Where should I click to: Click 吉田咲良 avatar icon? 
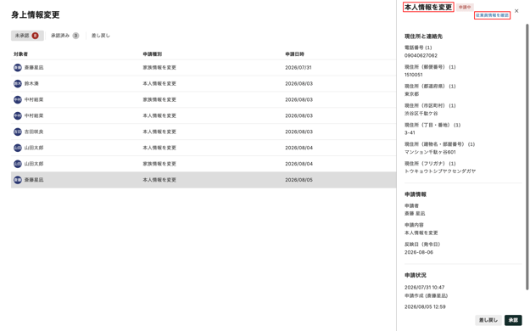pyautogui.click(x=18, y=132)
